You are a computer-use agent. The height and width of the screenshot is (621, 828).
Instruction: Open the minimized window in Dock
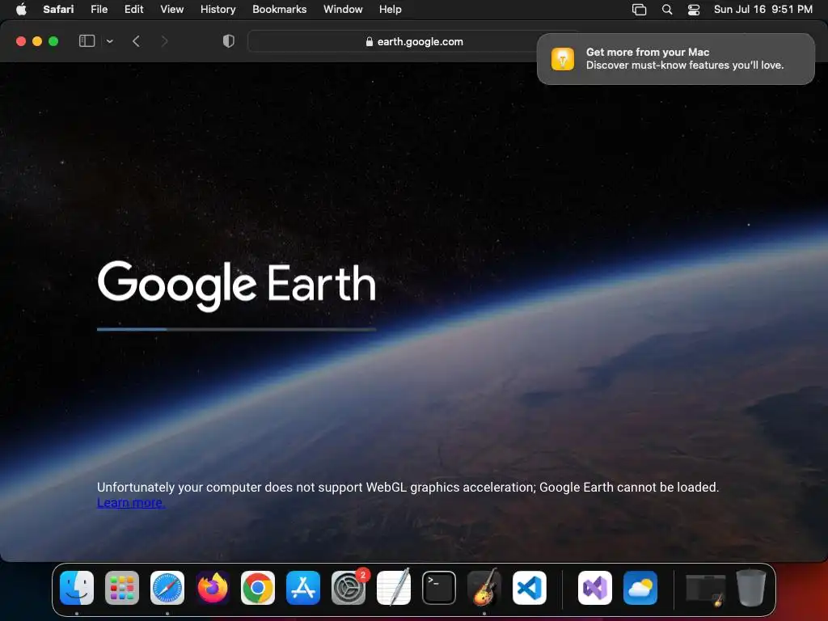705,589
